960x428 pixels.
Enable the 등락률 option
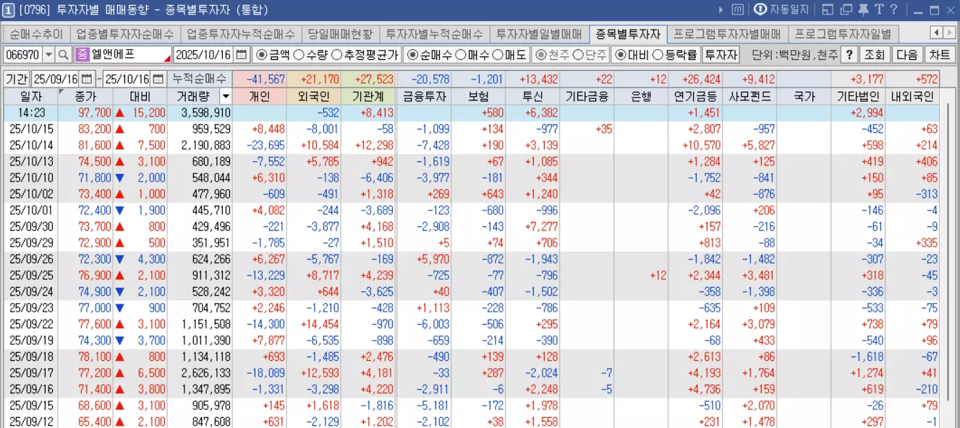656,54
